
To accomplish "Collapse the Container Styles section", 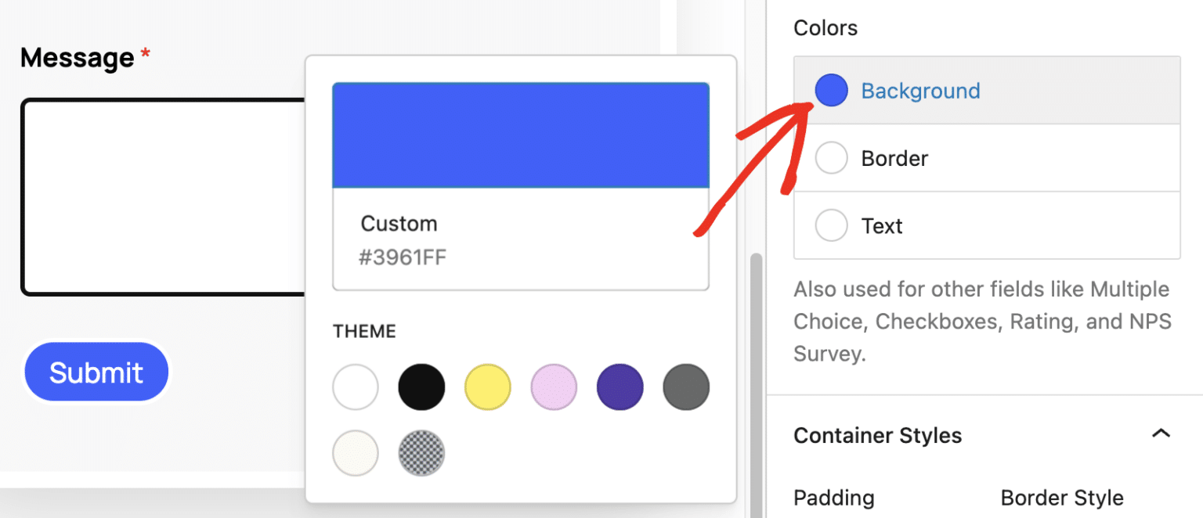I will pos(1160,431).
